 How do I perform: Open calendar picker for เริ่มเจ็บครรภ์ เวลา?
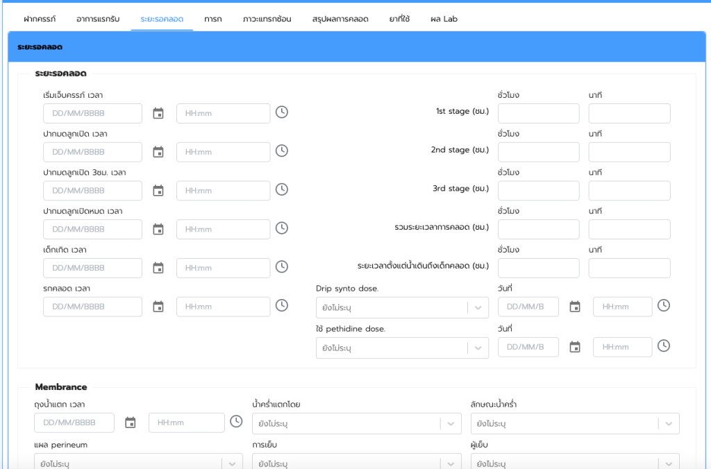click(x=158, y=113)
